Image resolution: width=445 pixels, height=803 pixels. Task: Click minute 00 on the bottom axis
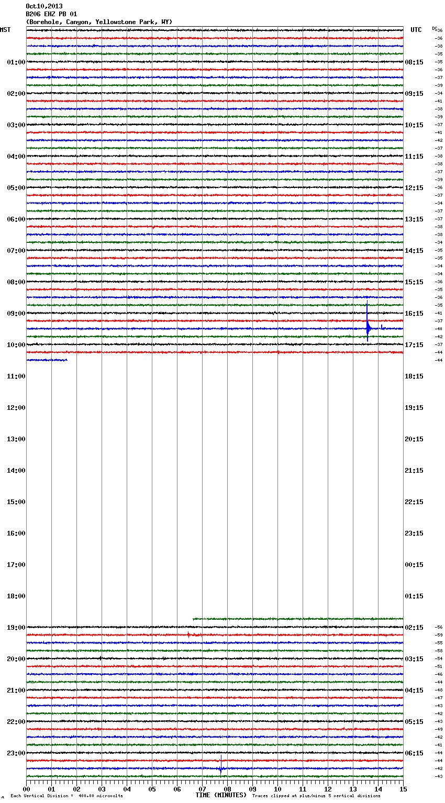click(26, 789)
